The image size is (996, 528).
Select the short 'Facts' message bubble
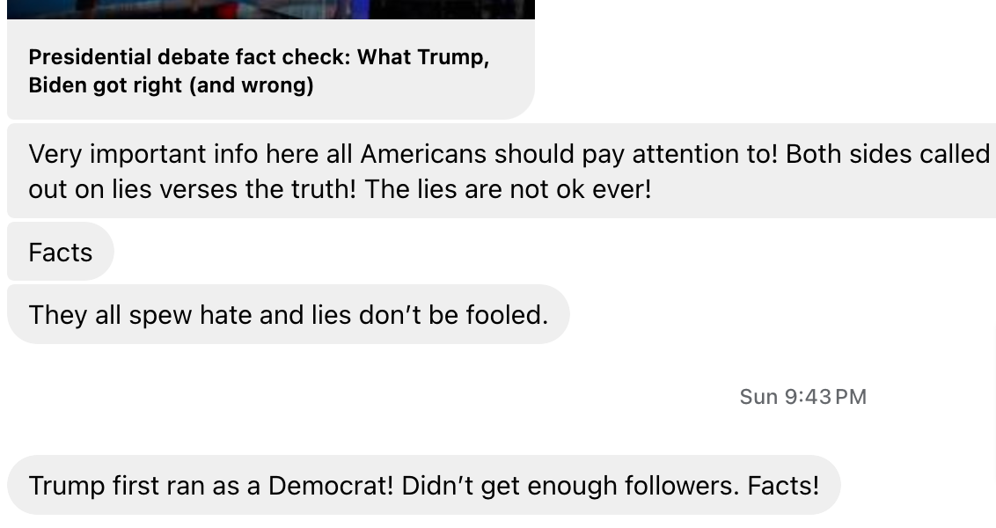click(61, 252)
